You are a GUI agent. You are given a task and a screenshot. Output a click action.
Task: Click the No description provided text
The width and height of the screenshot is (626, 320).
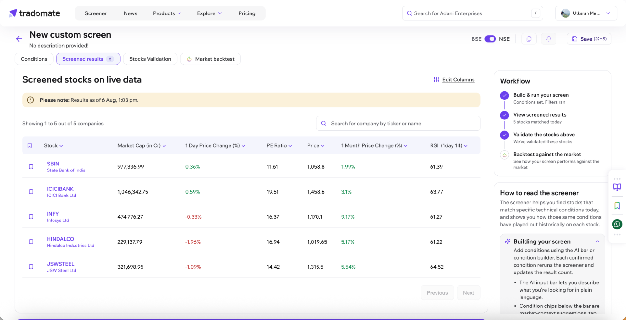point(59,46)
